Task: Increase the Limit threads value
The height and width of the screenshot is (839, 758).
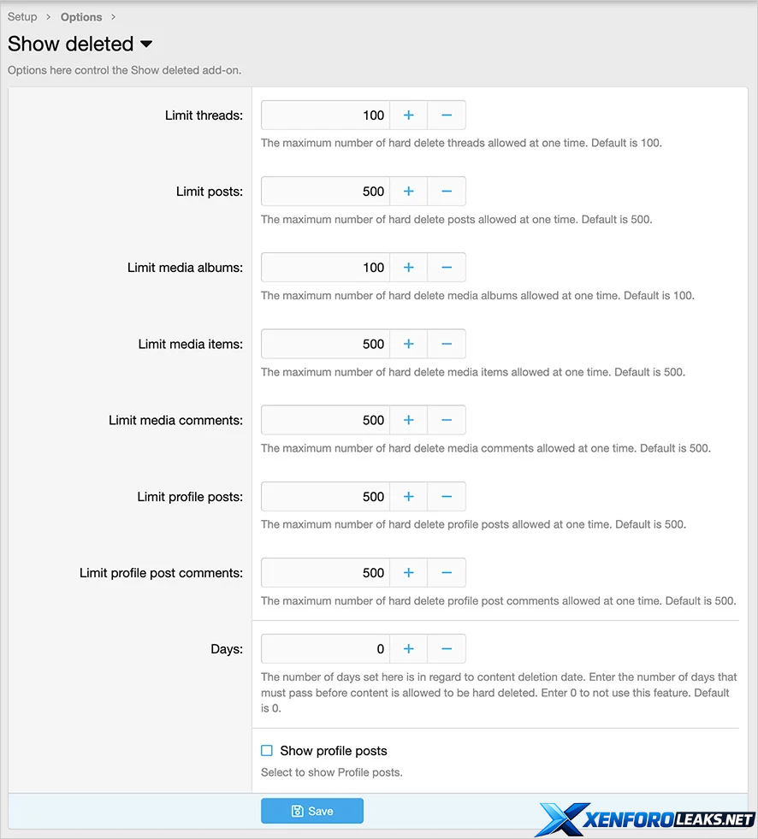Action: tap(408, 115)
